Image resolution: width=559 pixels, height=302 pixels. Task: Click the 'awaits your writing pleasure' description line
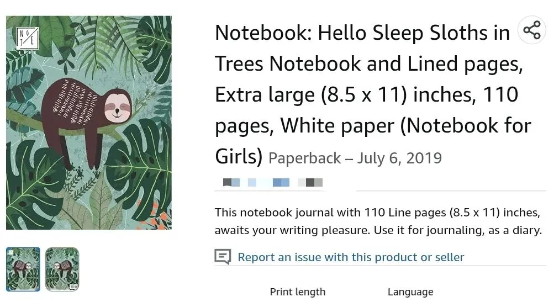tap(378, 230)
